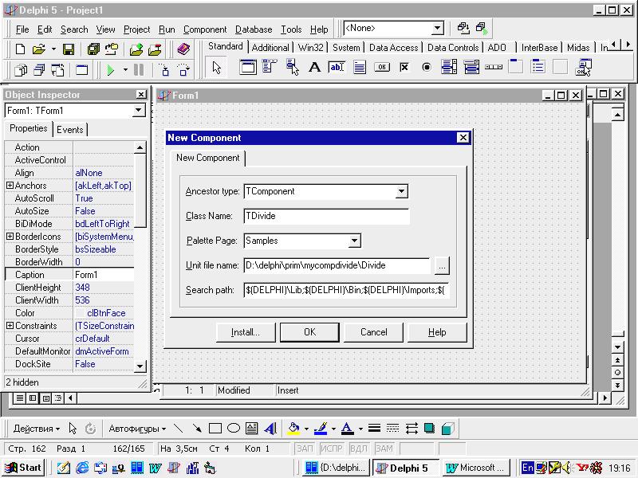The image size is (638, 478).
Task: Click the line color brush swatch
Action: pos(321,429)
